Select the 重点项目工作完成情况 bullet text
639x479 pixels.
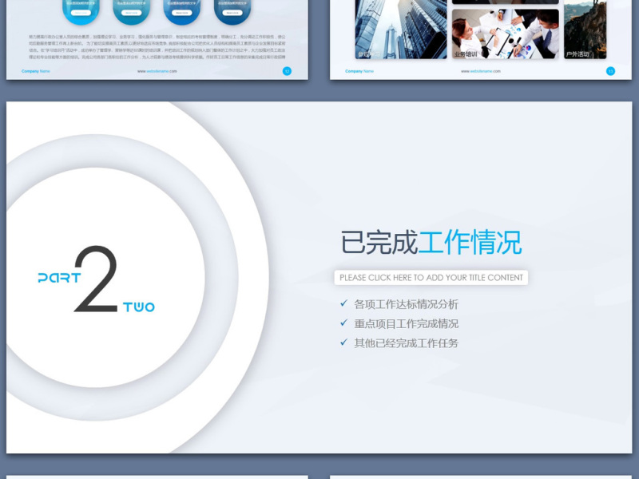406,323
